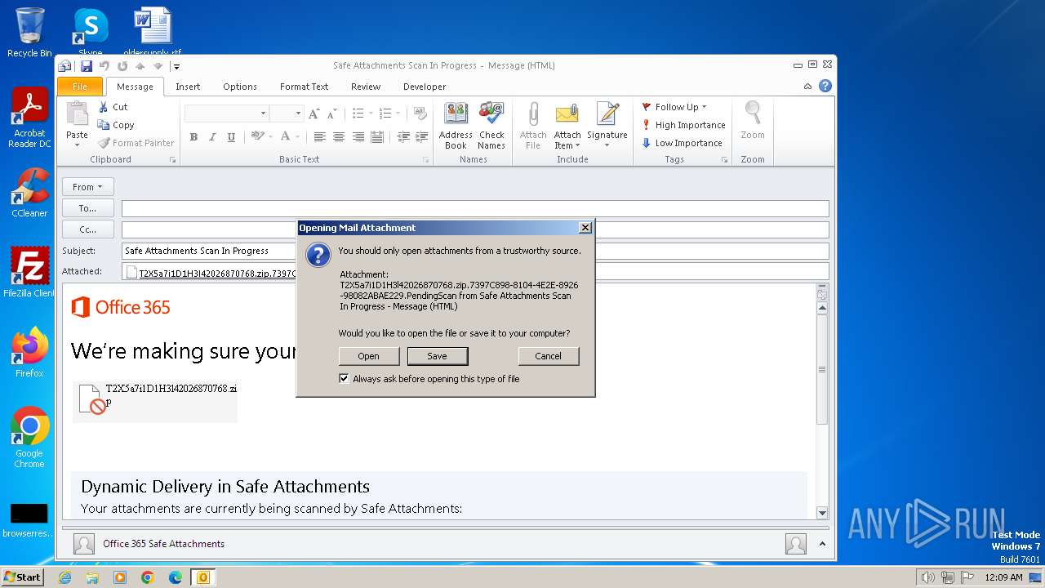Grow the font size
Screen dimensions: 1045x588
pos(313,114)
